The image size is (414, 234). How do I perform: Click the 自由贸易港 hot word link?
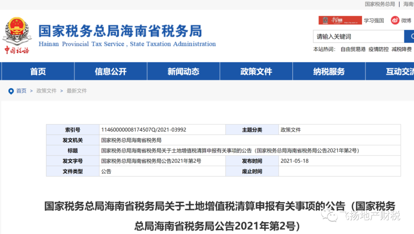(353, 49)
